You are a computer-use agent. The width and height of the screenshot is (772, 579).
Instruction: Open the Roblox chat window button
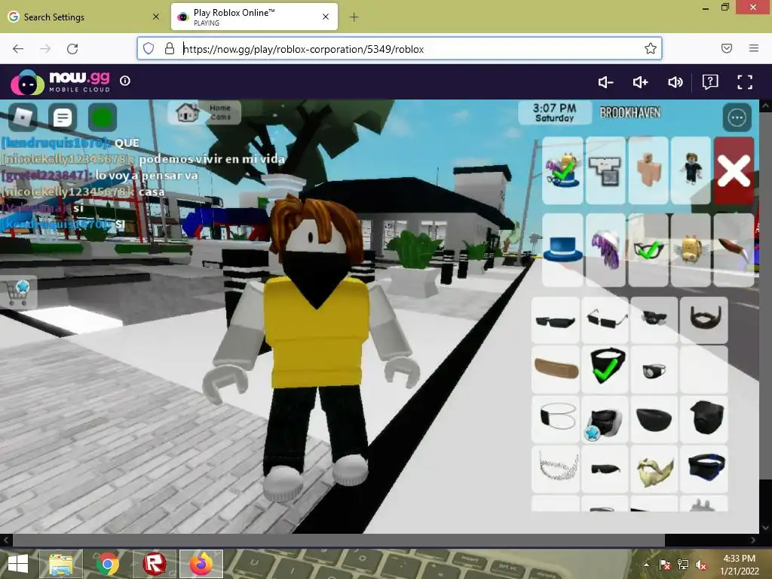click(x=63, y=117)
